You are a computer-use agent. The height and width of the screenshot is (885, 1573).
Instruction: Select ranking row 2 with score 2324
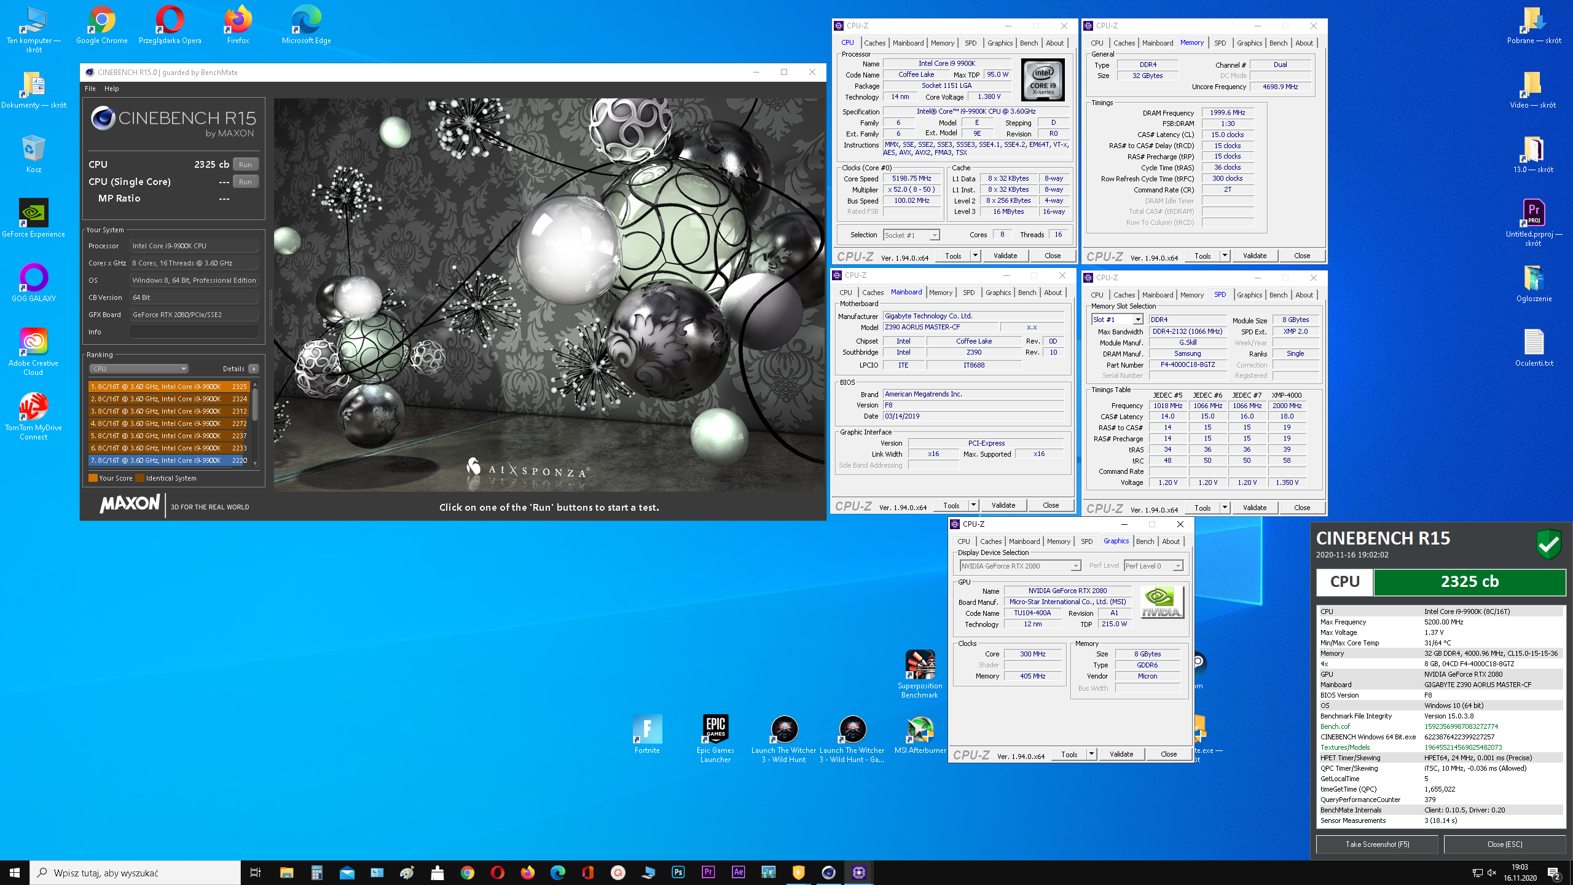[169, 399]
